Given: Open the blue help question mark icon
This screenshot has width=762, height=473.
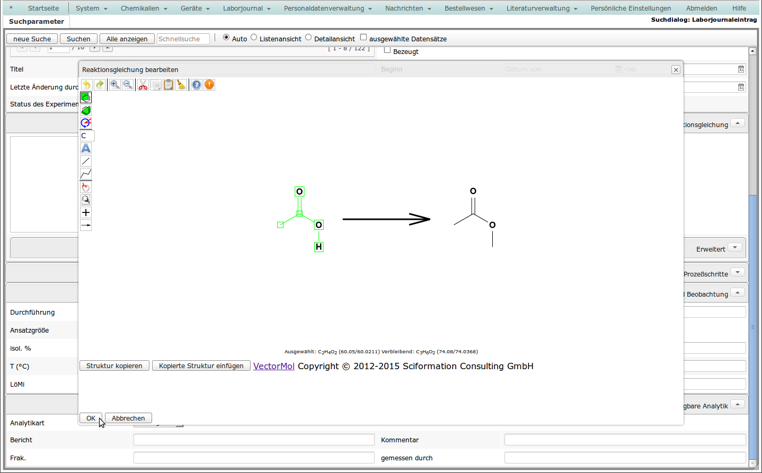Looking at the screenshot, I should [197, 85].
